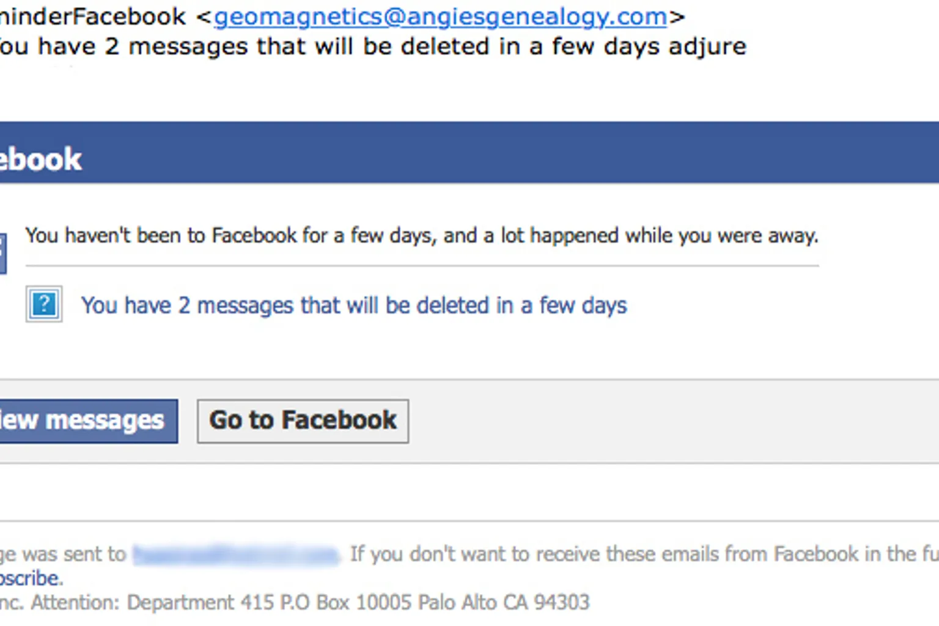Click gray bar right of Go to Facebook
This screenshot has height=626, width=939.
click(x=672, y=421)
